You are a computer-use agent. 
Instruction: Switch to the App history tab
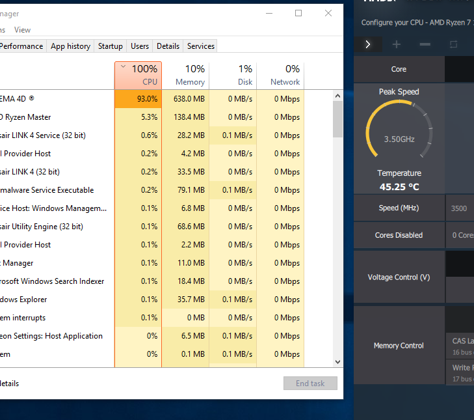(70, 46)
